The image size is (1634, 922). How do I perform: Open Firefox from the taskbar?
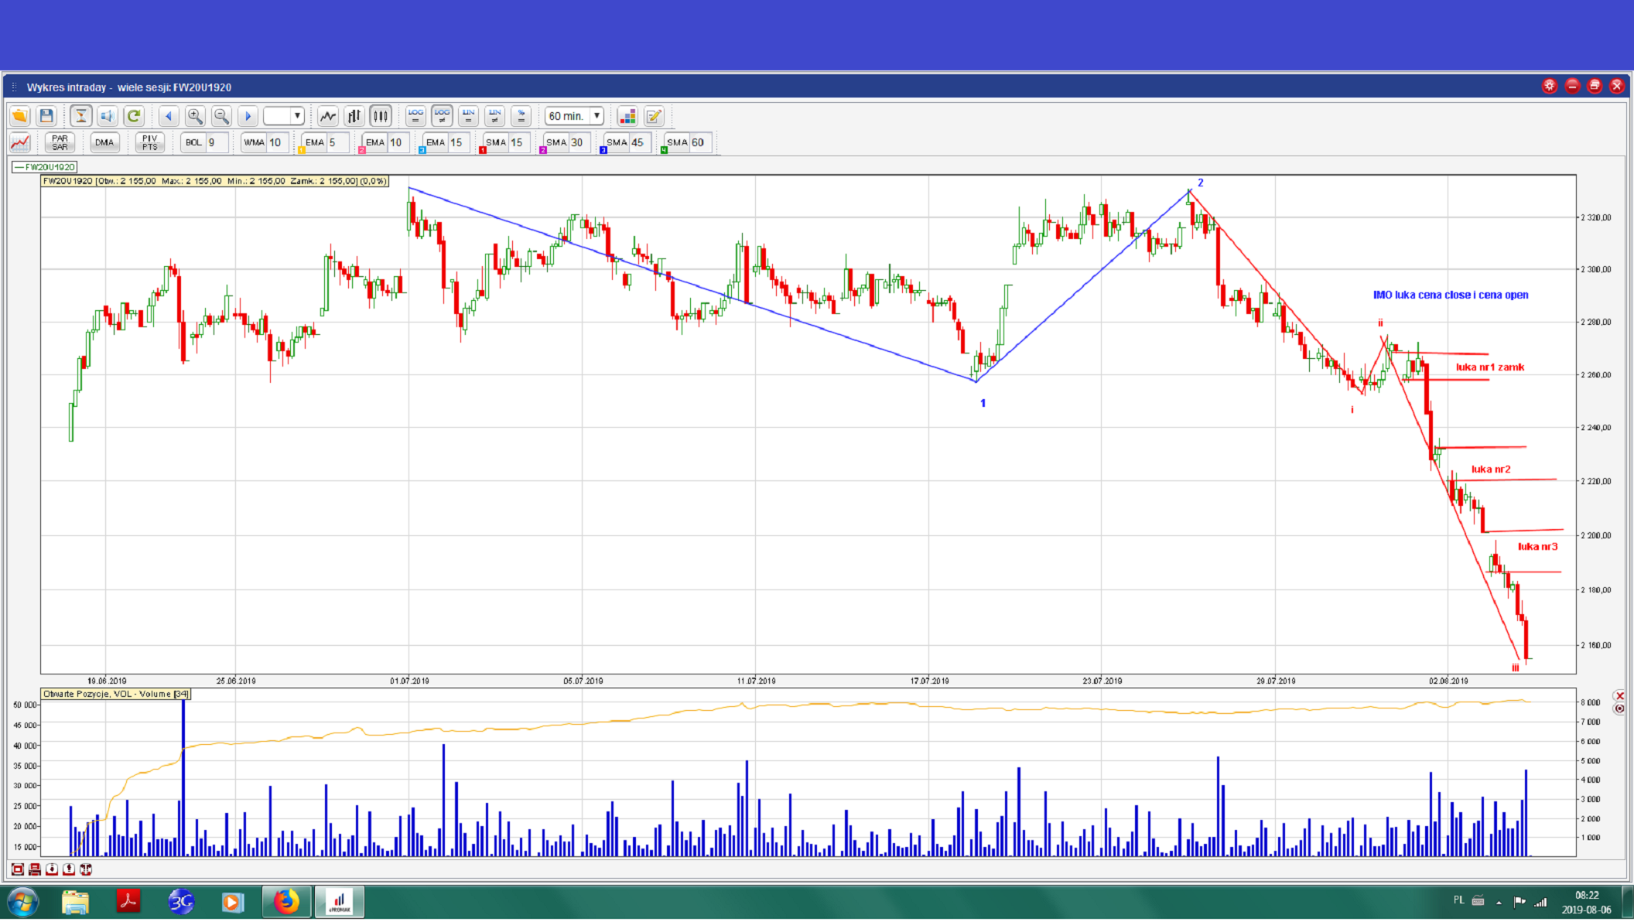286,902
